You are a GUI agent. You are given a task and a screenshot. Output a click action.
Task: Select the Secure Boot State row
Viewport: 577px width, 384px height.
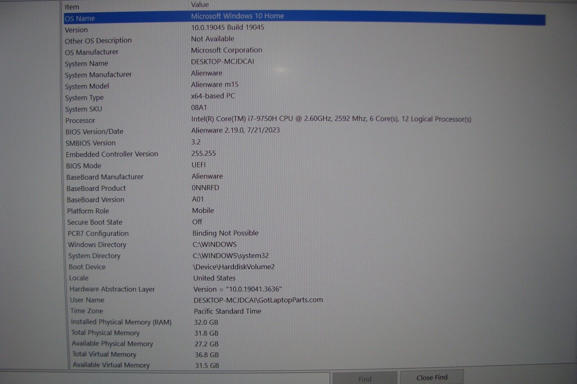304,222
